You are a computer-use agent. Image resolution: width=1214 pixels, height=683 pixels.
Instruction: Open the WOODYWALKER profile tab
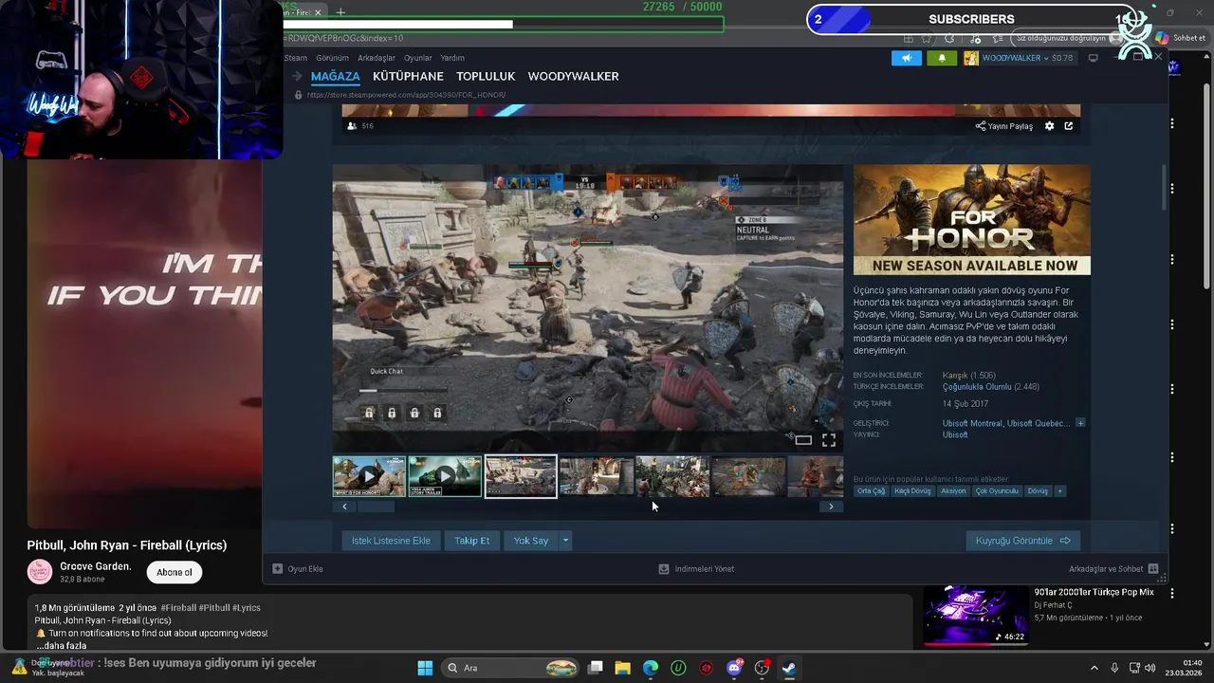click(x=573, y=76)
